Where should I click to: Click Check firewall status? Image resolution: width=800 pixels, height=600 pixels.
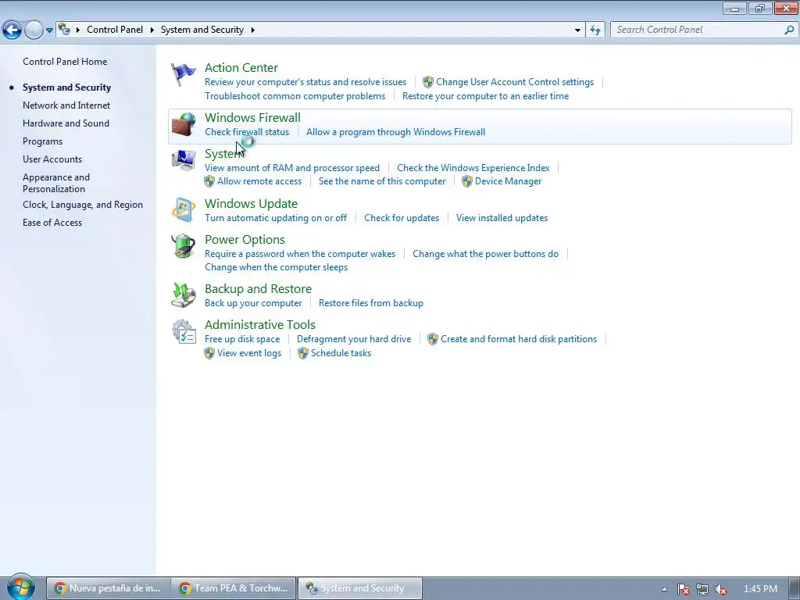coord(247,131)
